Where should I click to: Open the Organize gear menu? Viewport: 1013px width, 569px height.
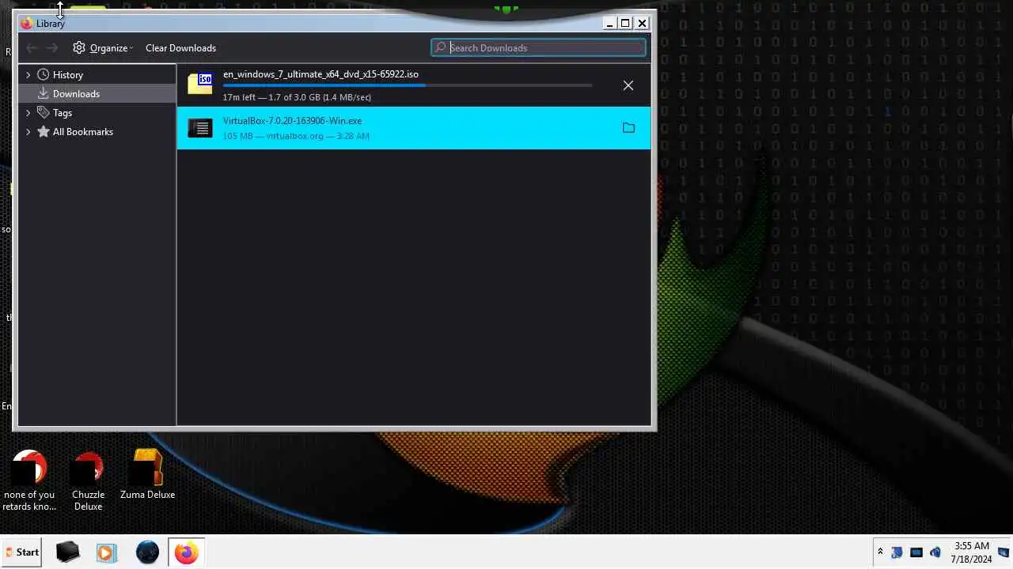(103, 48)
